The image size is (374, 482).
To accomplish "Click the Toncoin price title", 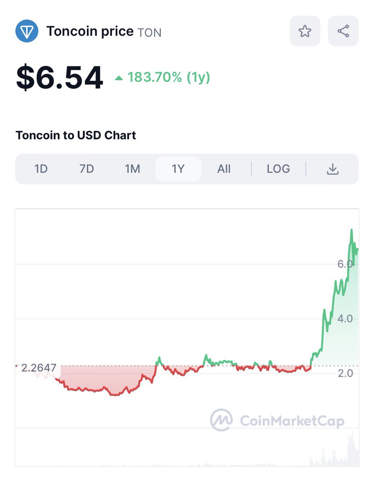I will [x=90, y=31].
